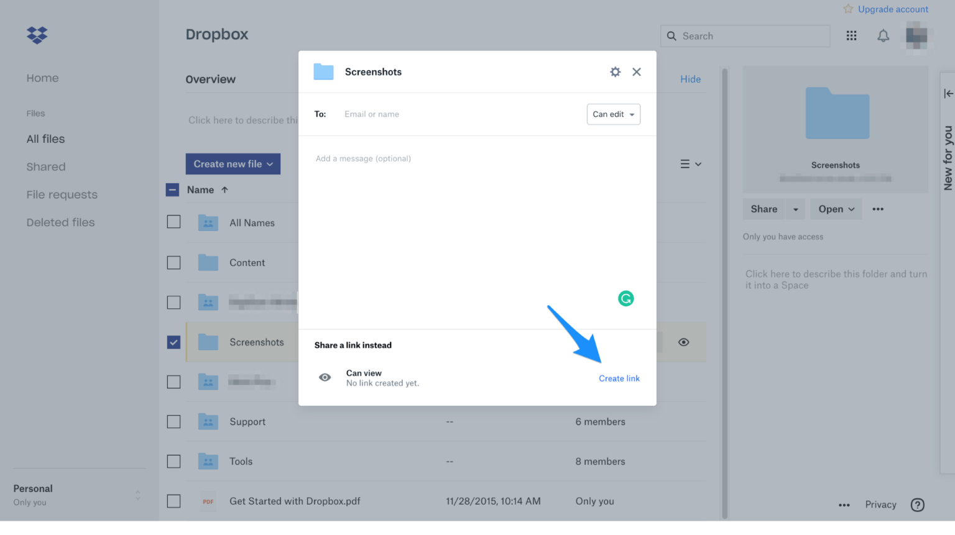
Task: Click the Dropbox page title
Action: (x=217, y=34)
